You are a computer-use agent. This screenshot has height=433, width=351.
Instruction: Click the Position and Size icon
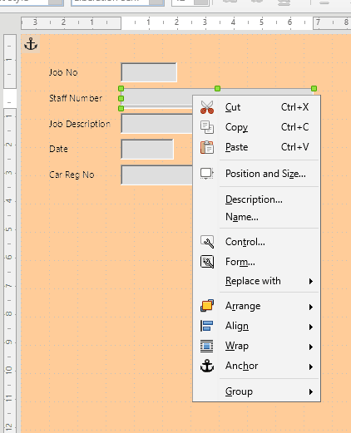click(207, 174)
